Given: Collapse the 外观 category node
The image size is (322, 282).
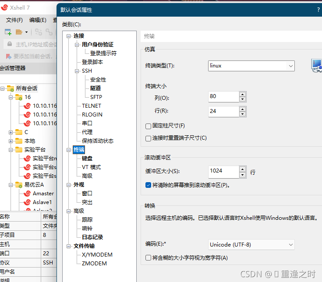Looking at the screenshot, I should [x=68, y=185].
